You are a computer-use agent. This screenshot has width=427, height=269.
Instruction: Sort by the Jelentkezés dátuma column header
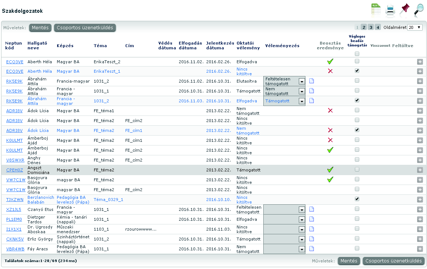[x=220, y=45]
